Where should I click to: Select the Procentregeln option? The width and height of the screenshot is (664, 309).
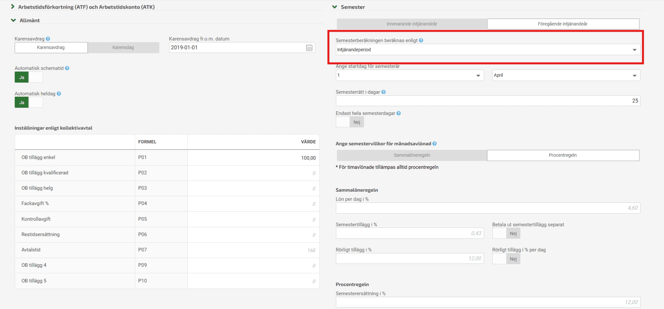tap(563, 155)
